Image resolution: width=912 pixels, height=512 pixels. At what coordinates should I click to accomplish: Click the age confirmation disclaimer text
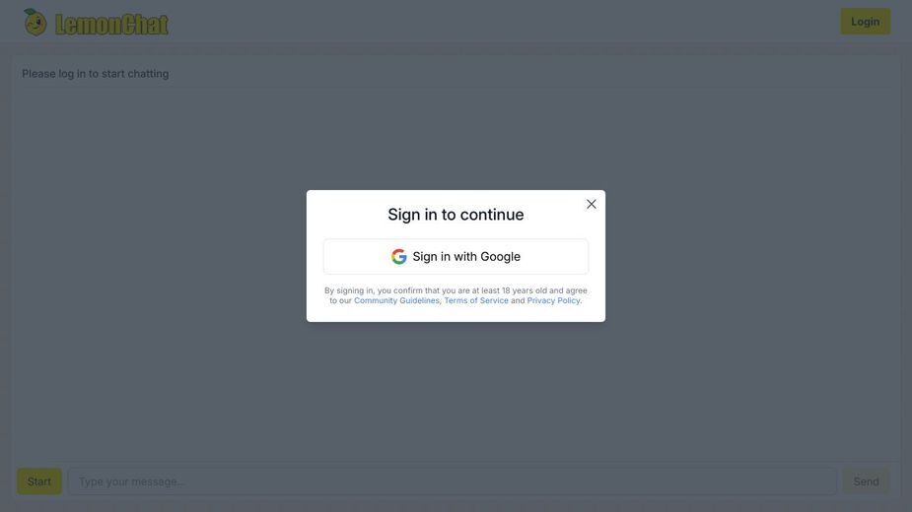click(x=456, y=295)
